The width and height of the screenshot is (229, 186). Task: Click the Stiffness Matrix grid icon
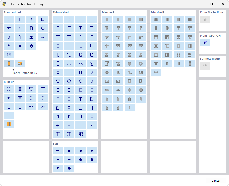click(205, 66)
